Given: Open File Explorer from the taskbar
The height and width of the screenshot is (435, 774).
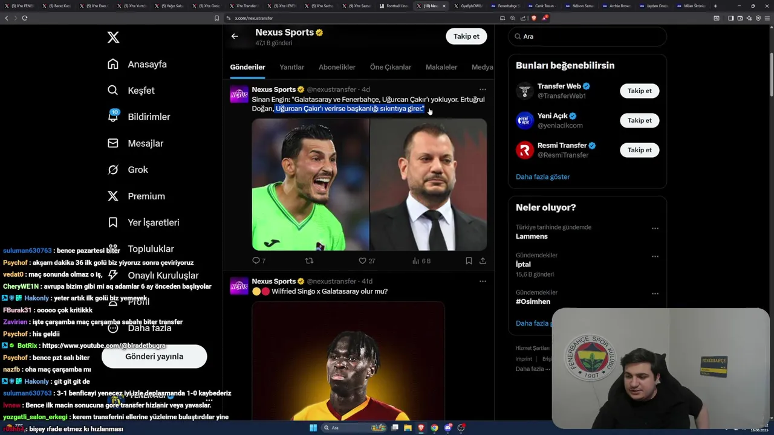Looking at the screenshot, I should 408,428.
